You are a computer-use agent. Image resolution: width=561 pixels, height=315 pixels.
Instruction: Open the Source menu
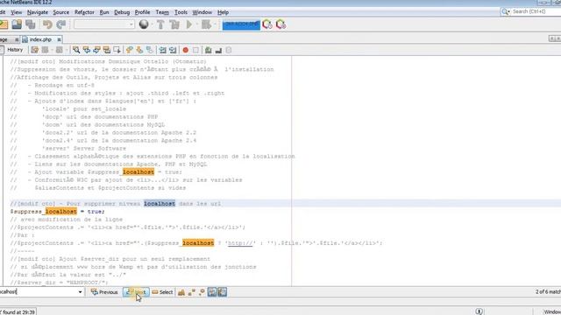pyautogui.click(x=61, y=12)
